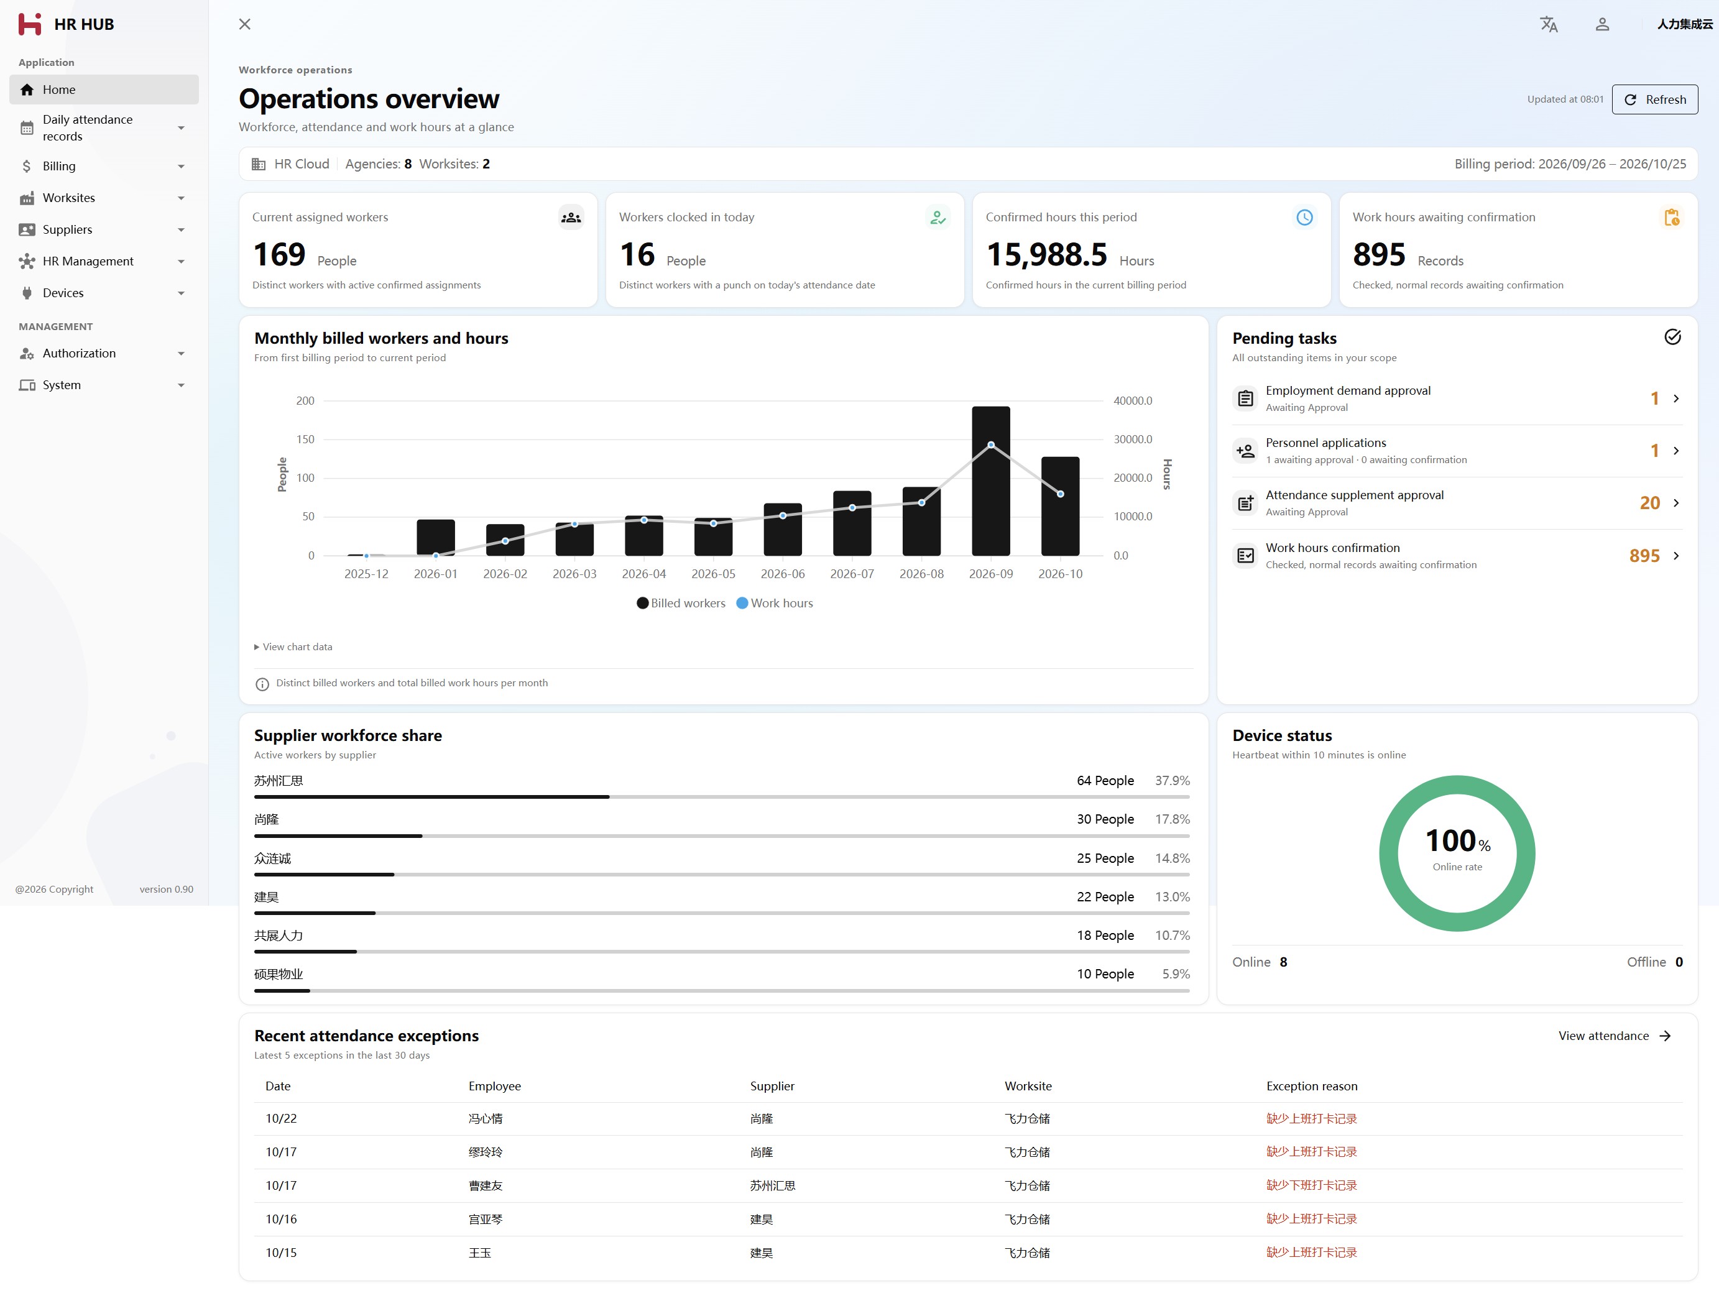Open the language translation icon
The height and width of the screenshot is (1311, 1719).
1548,24
